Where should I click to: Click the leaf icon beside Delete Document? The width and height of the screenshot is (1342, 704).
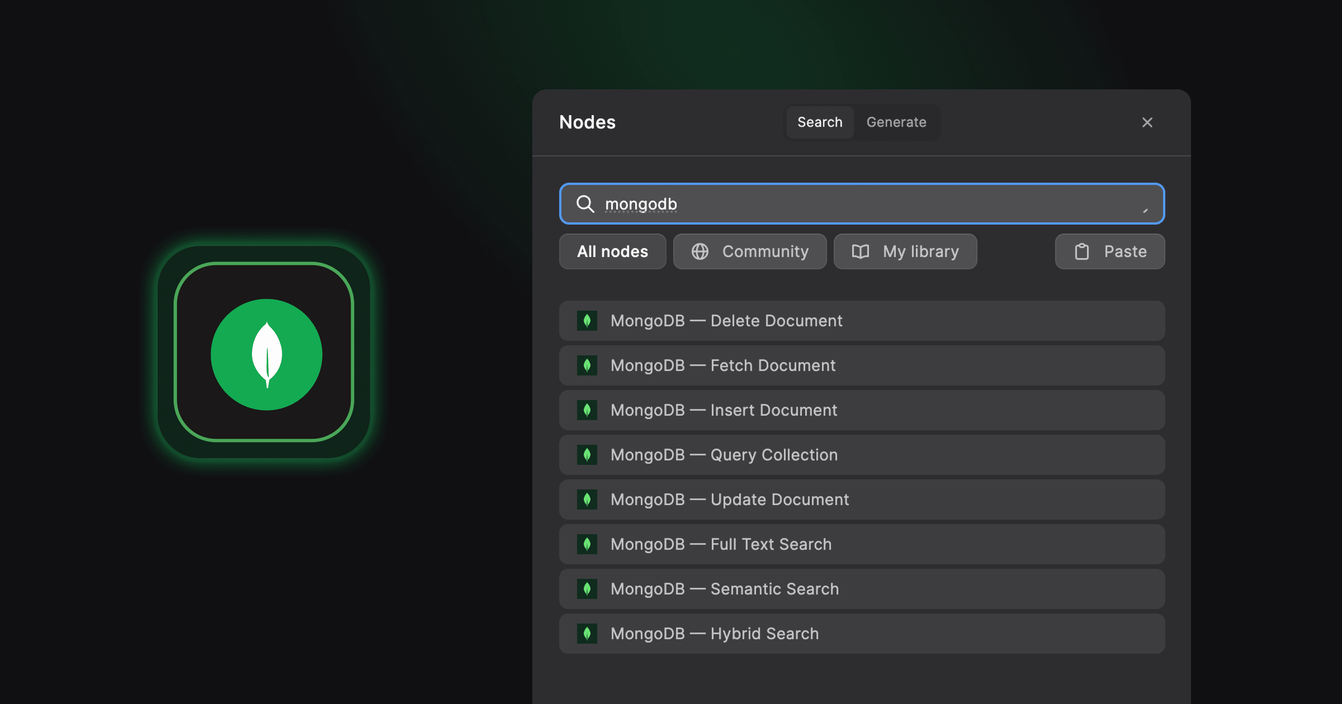(587, 321)
